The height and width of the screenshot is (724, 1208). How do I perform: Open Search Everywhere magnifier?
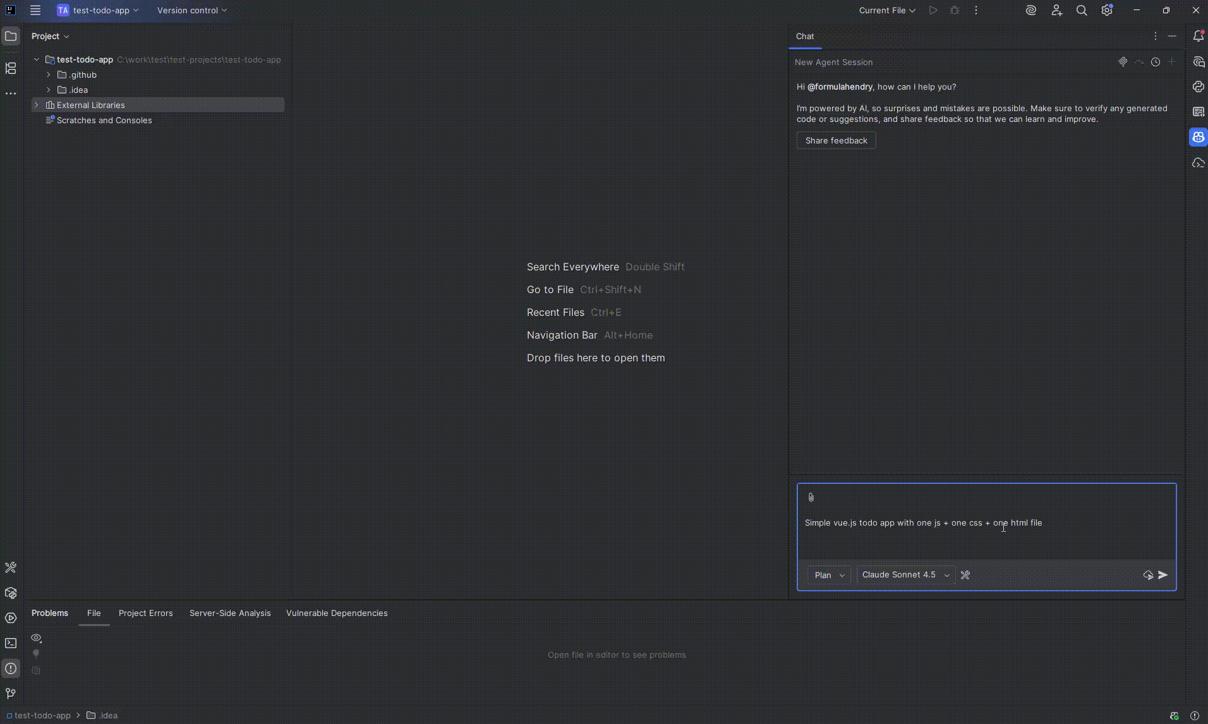(x=1082, y=10)
